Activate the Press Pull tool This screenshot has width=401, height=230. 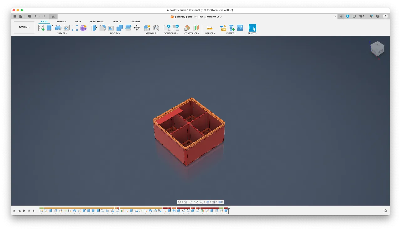point(94,28)
